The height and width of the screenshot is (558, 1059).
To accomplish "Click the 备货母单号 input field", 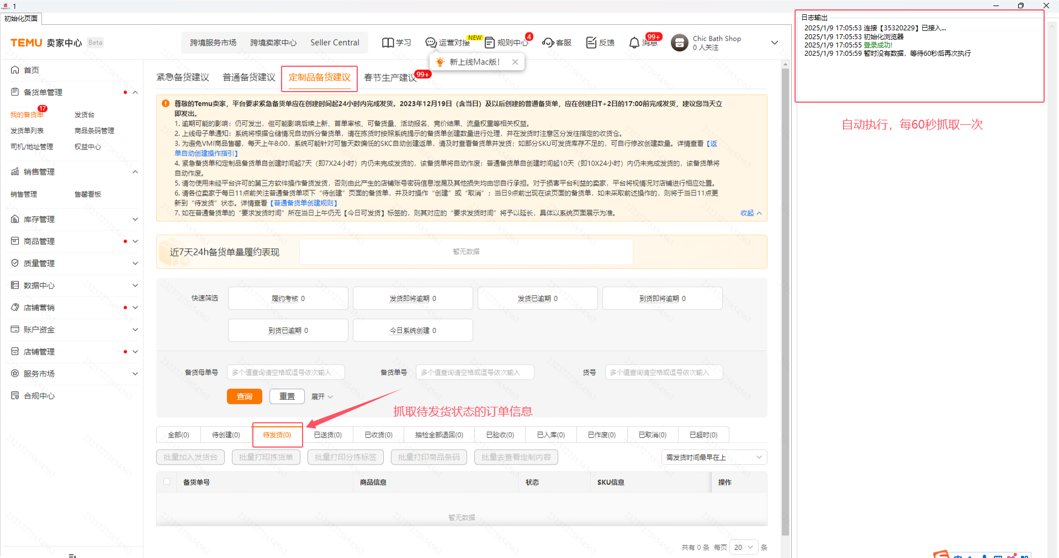I will [x=285, y=373].
